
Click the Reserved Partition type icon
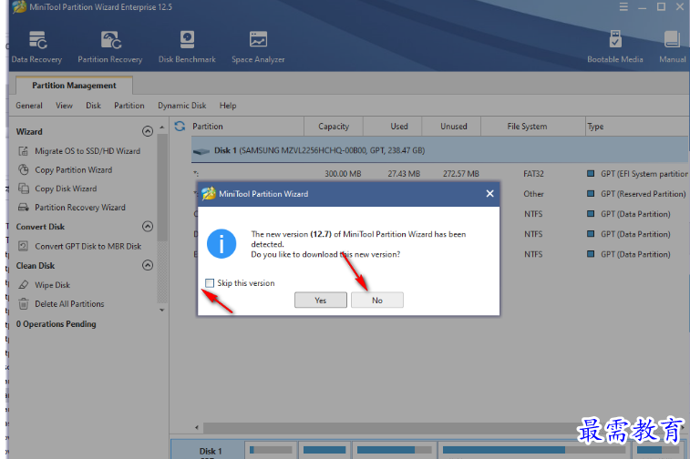click(x=591, y=194)
